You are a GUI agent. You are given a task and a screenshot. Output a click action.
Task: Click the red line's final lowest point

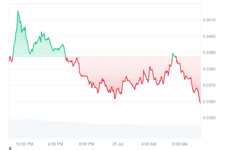pos(200,103)
